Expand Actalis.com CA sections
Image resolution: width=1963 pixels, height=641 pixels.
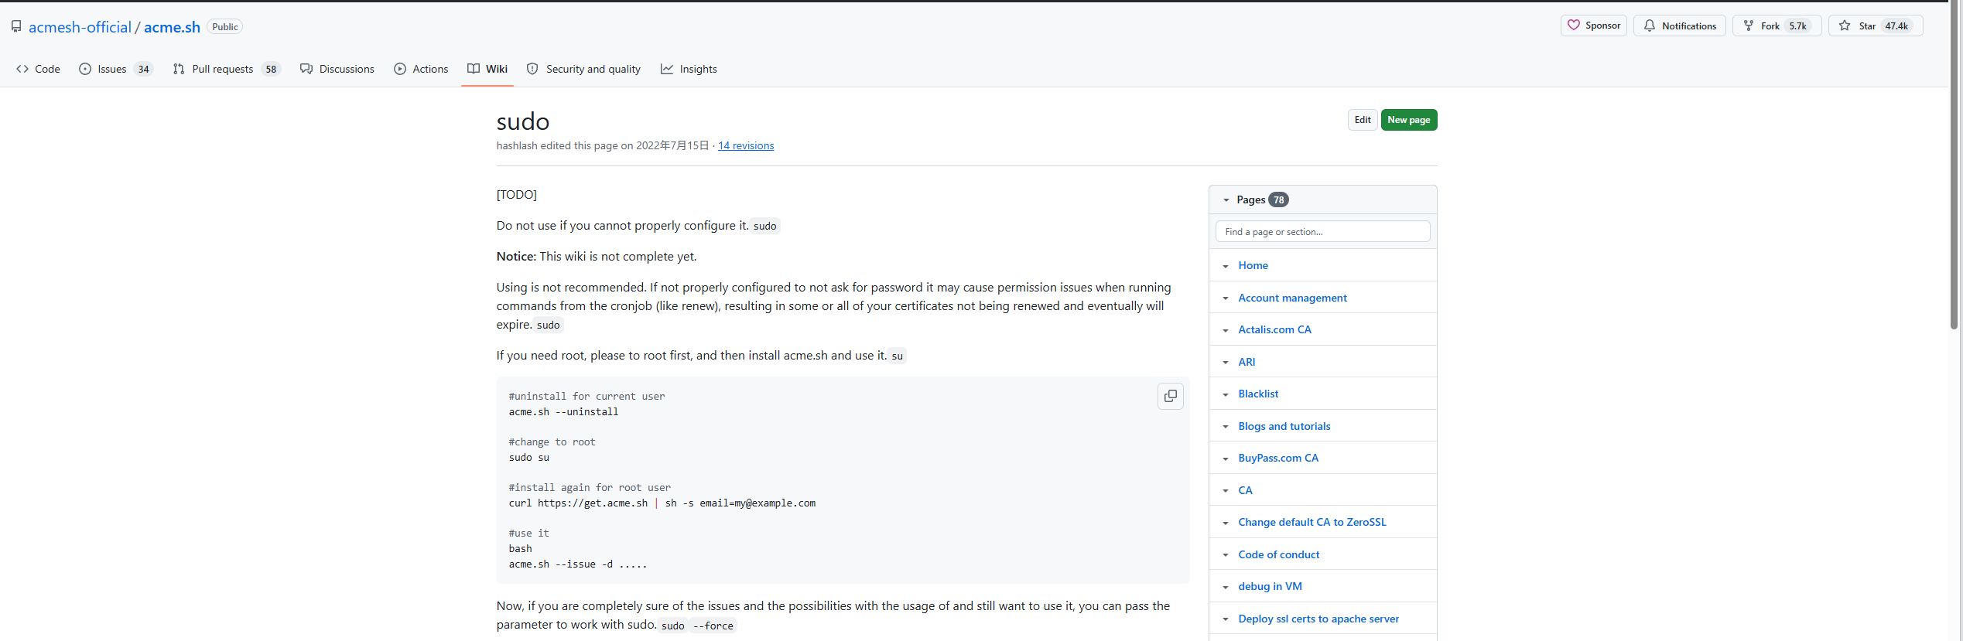point(1226,330)
